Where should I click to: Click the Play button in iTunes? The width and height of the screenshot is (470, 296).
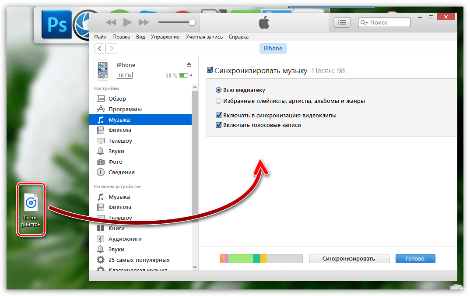point(127,22)
